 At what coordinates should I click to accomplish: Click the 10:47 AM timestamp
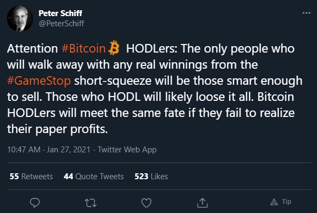pyautogui.click(x=24, y=150)
